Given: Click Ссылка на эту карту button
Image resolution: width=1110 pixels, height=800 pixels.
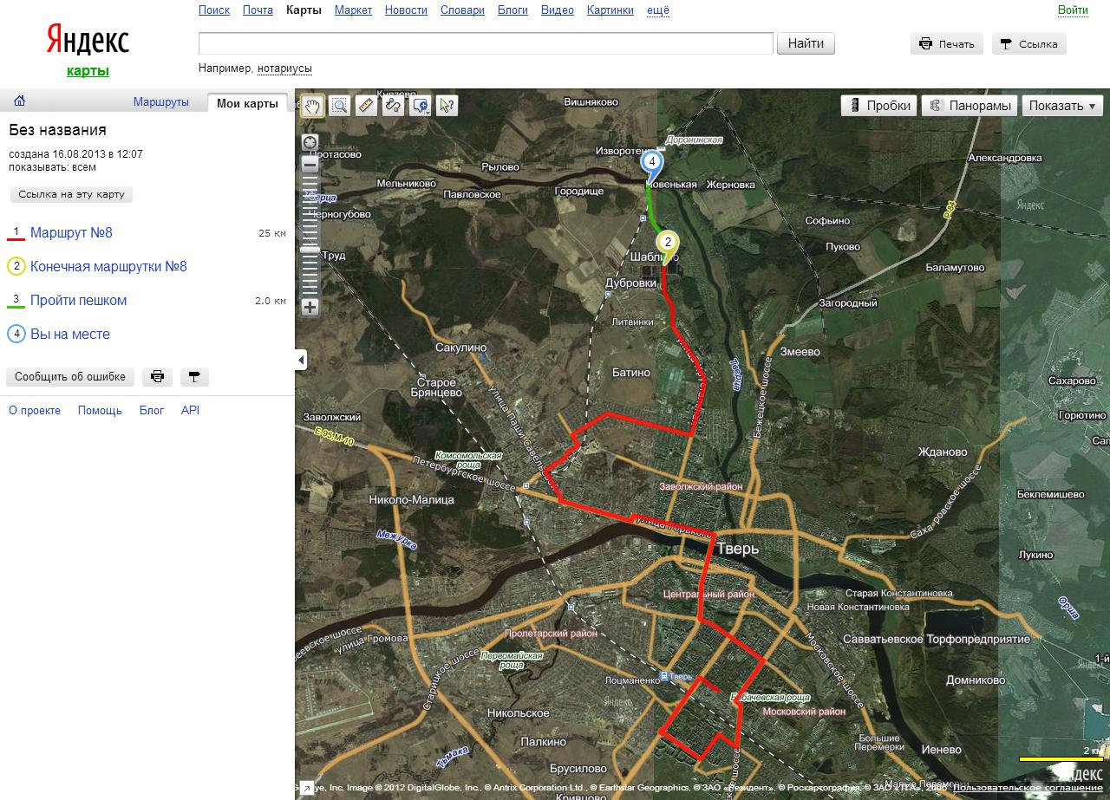Looking at the screenshot, I should pos(71,194).
